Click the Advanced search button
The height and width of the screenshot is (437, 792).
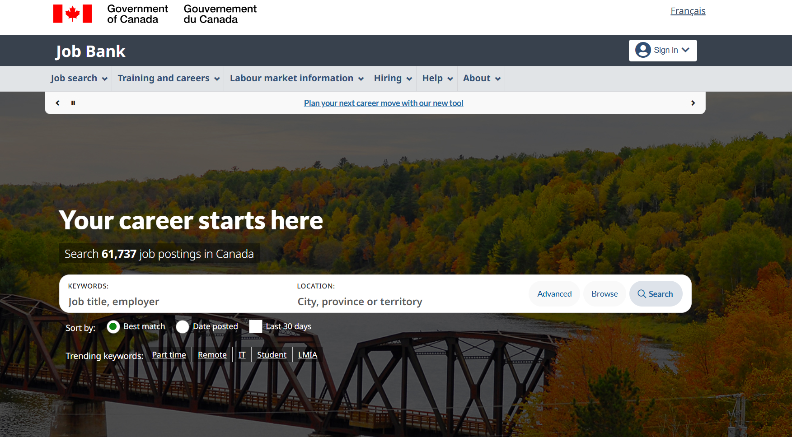(x=554, y=294)
